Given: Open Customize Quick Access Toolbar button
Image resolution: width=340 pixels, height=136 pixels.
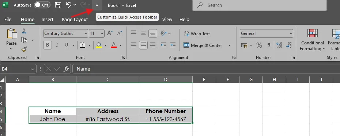Looking at the screenshot, I should coord(97,5).
